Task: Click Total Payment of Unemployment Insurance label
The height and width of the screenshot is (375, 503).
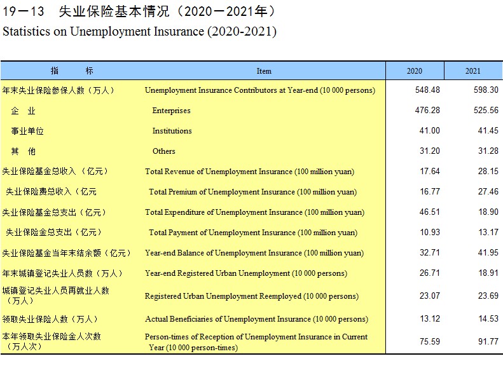Action: (253, 233)
